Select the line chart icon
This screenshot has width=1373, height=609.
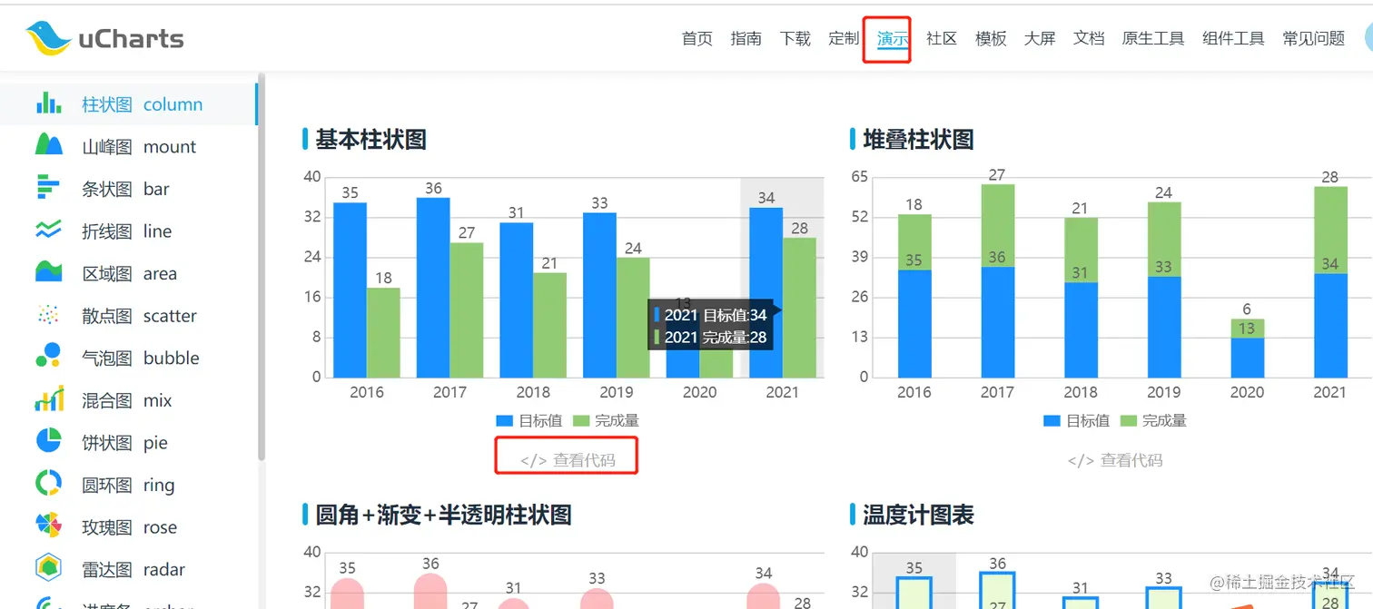pyautogui.click(x=48, y=231)
